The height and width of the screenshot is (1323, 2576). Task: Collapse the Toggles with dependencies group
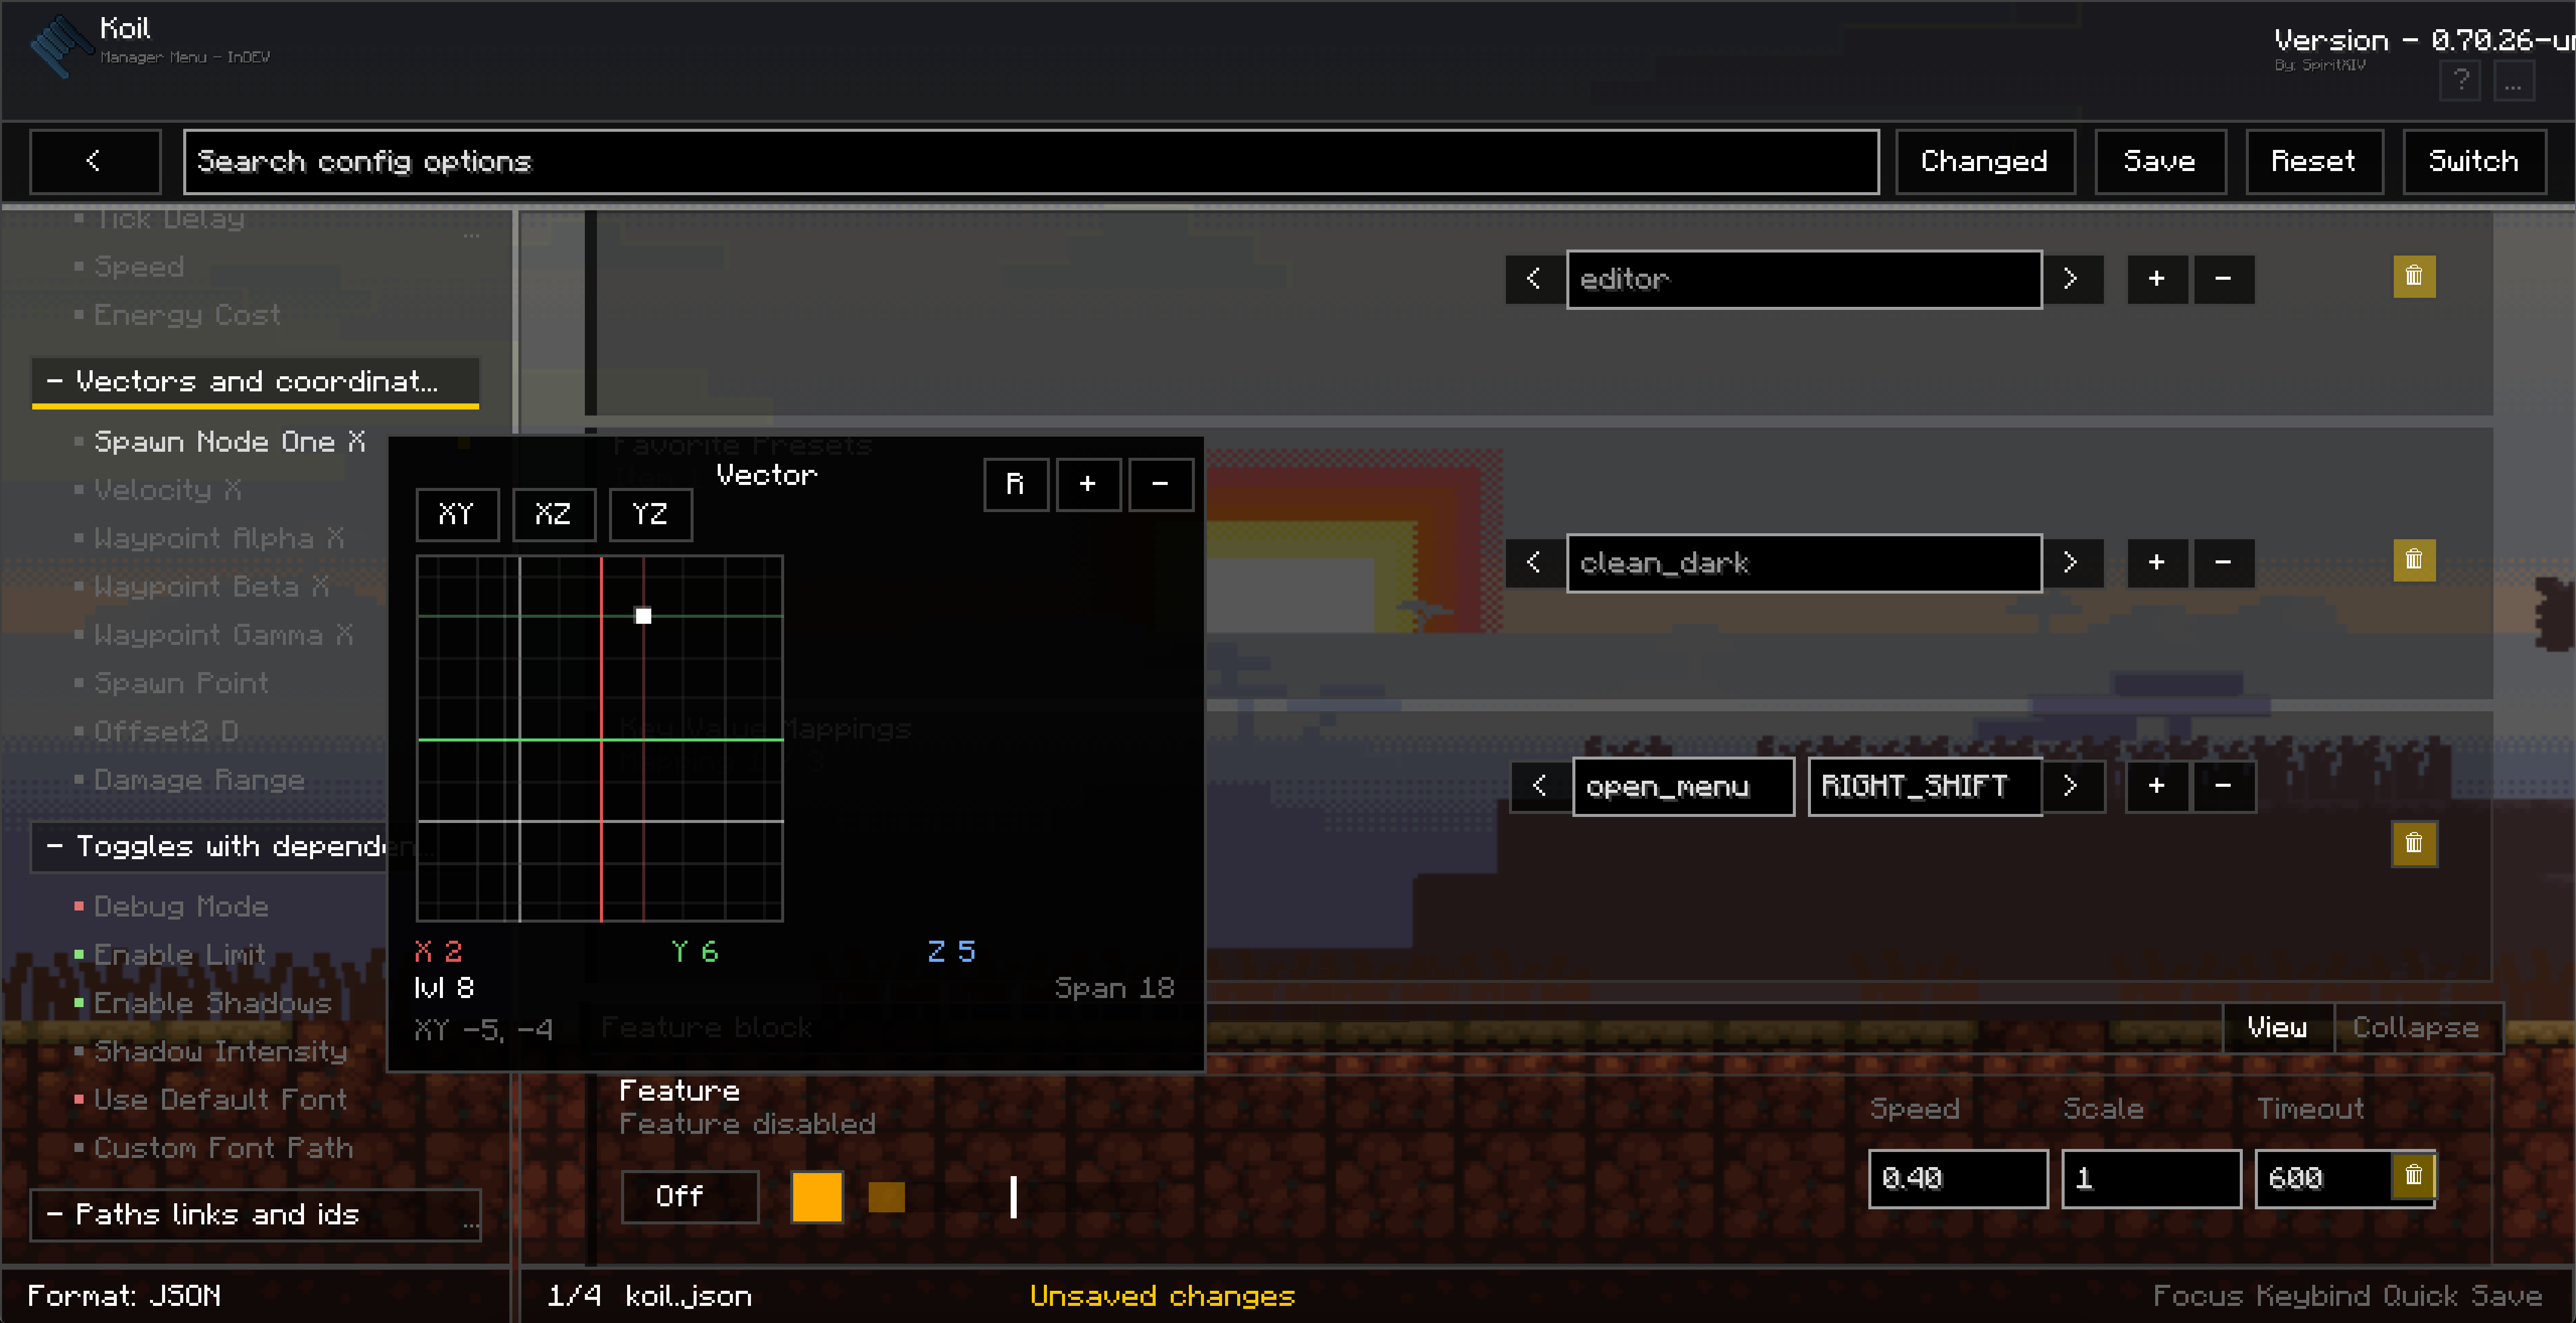(x=210, y=847)
